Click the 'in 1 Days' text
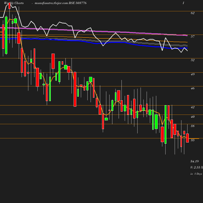The height and width of the screenshot is (203, 203). 196,174
